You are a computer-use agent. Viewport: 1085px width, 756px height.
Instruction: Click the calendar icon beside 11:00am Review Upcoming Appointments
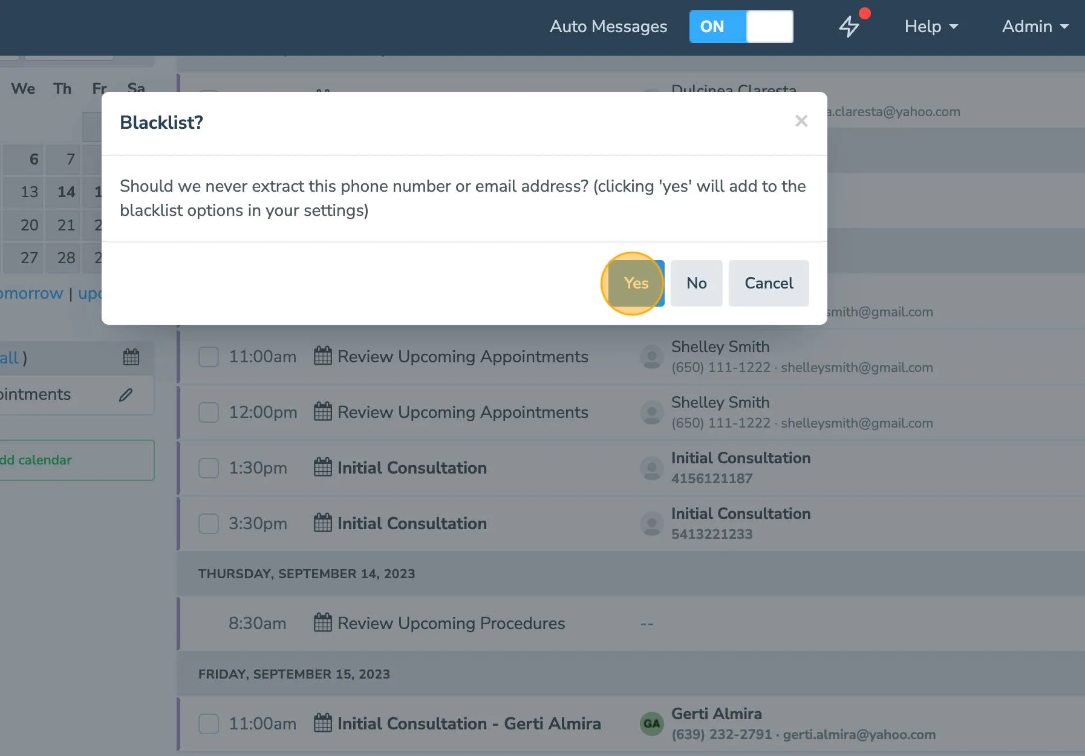[323, 357]
